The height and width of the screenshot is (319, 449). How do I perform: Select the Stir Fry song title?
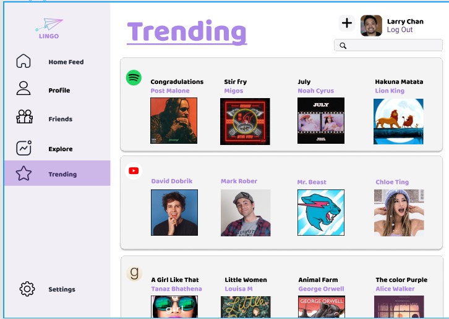236,82
